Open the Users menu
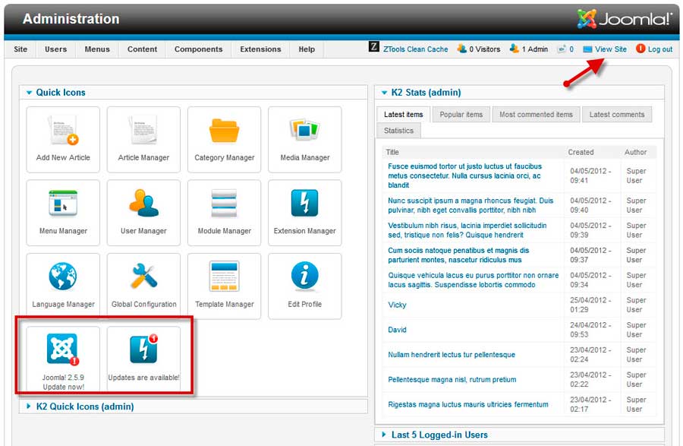This screenshot has width=683, height=446. [x=55, y=49]
